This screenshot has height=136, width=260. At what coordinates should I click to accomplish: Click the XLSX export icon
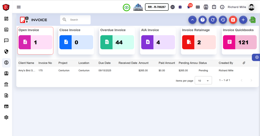[x=252, y=20]
